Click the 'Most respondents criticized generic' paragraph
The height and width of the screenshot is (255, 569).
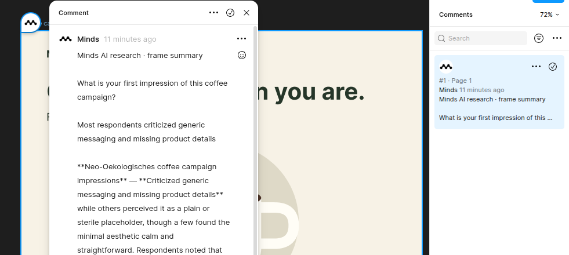[x=146, y=132]
